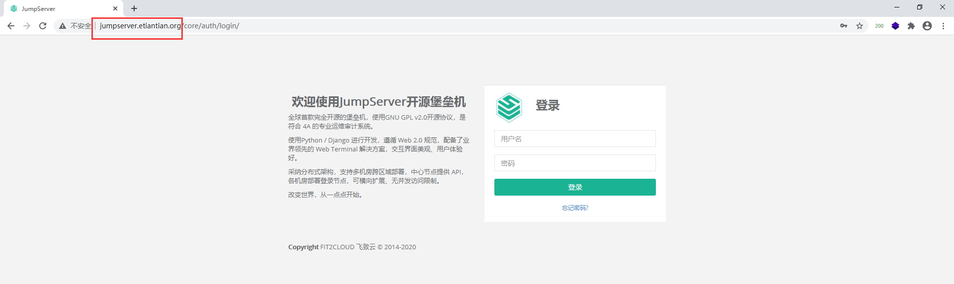This screenshot has height=284, width=954.
Task: Restore down the Chrome window
Action: tap(920, 7)
